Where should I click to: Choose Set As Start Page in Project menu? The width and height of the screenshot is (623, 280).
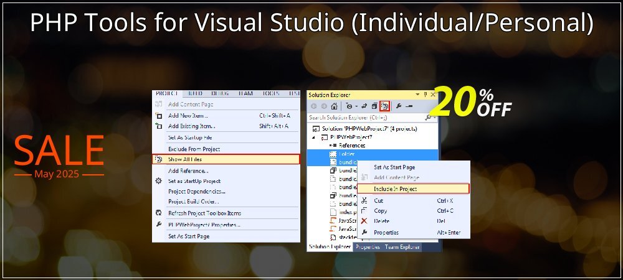[x=226, y=236]
